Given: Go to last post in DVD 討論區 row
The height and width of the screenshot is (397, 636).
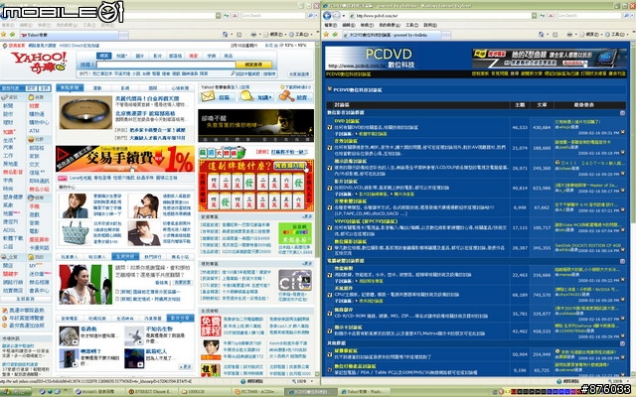Looking at the screenshot, I should pyautogui.click(x=623, y=132).
